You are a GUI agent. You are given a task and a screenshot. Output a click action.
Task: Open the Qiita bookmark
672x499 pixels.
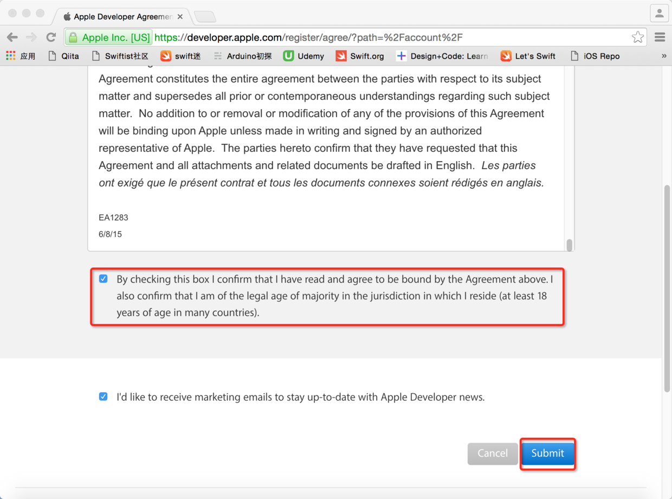(63, 56)
